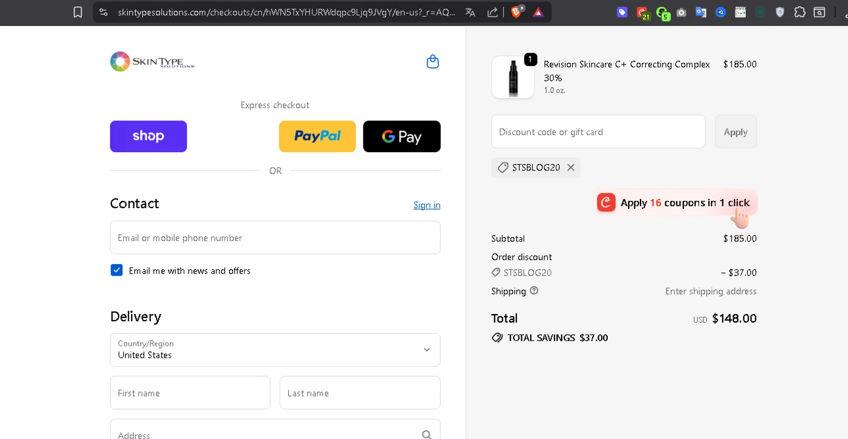Open red extension with 21 badge

tap(642, 12)
